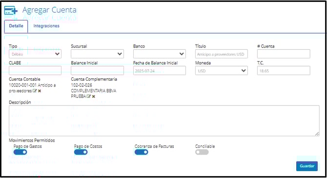Click the Guardar button
Screen dimensions: 327x178
307,166
